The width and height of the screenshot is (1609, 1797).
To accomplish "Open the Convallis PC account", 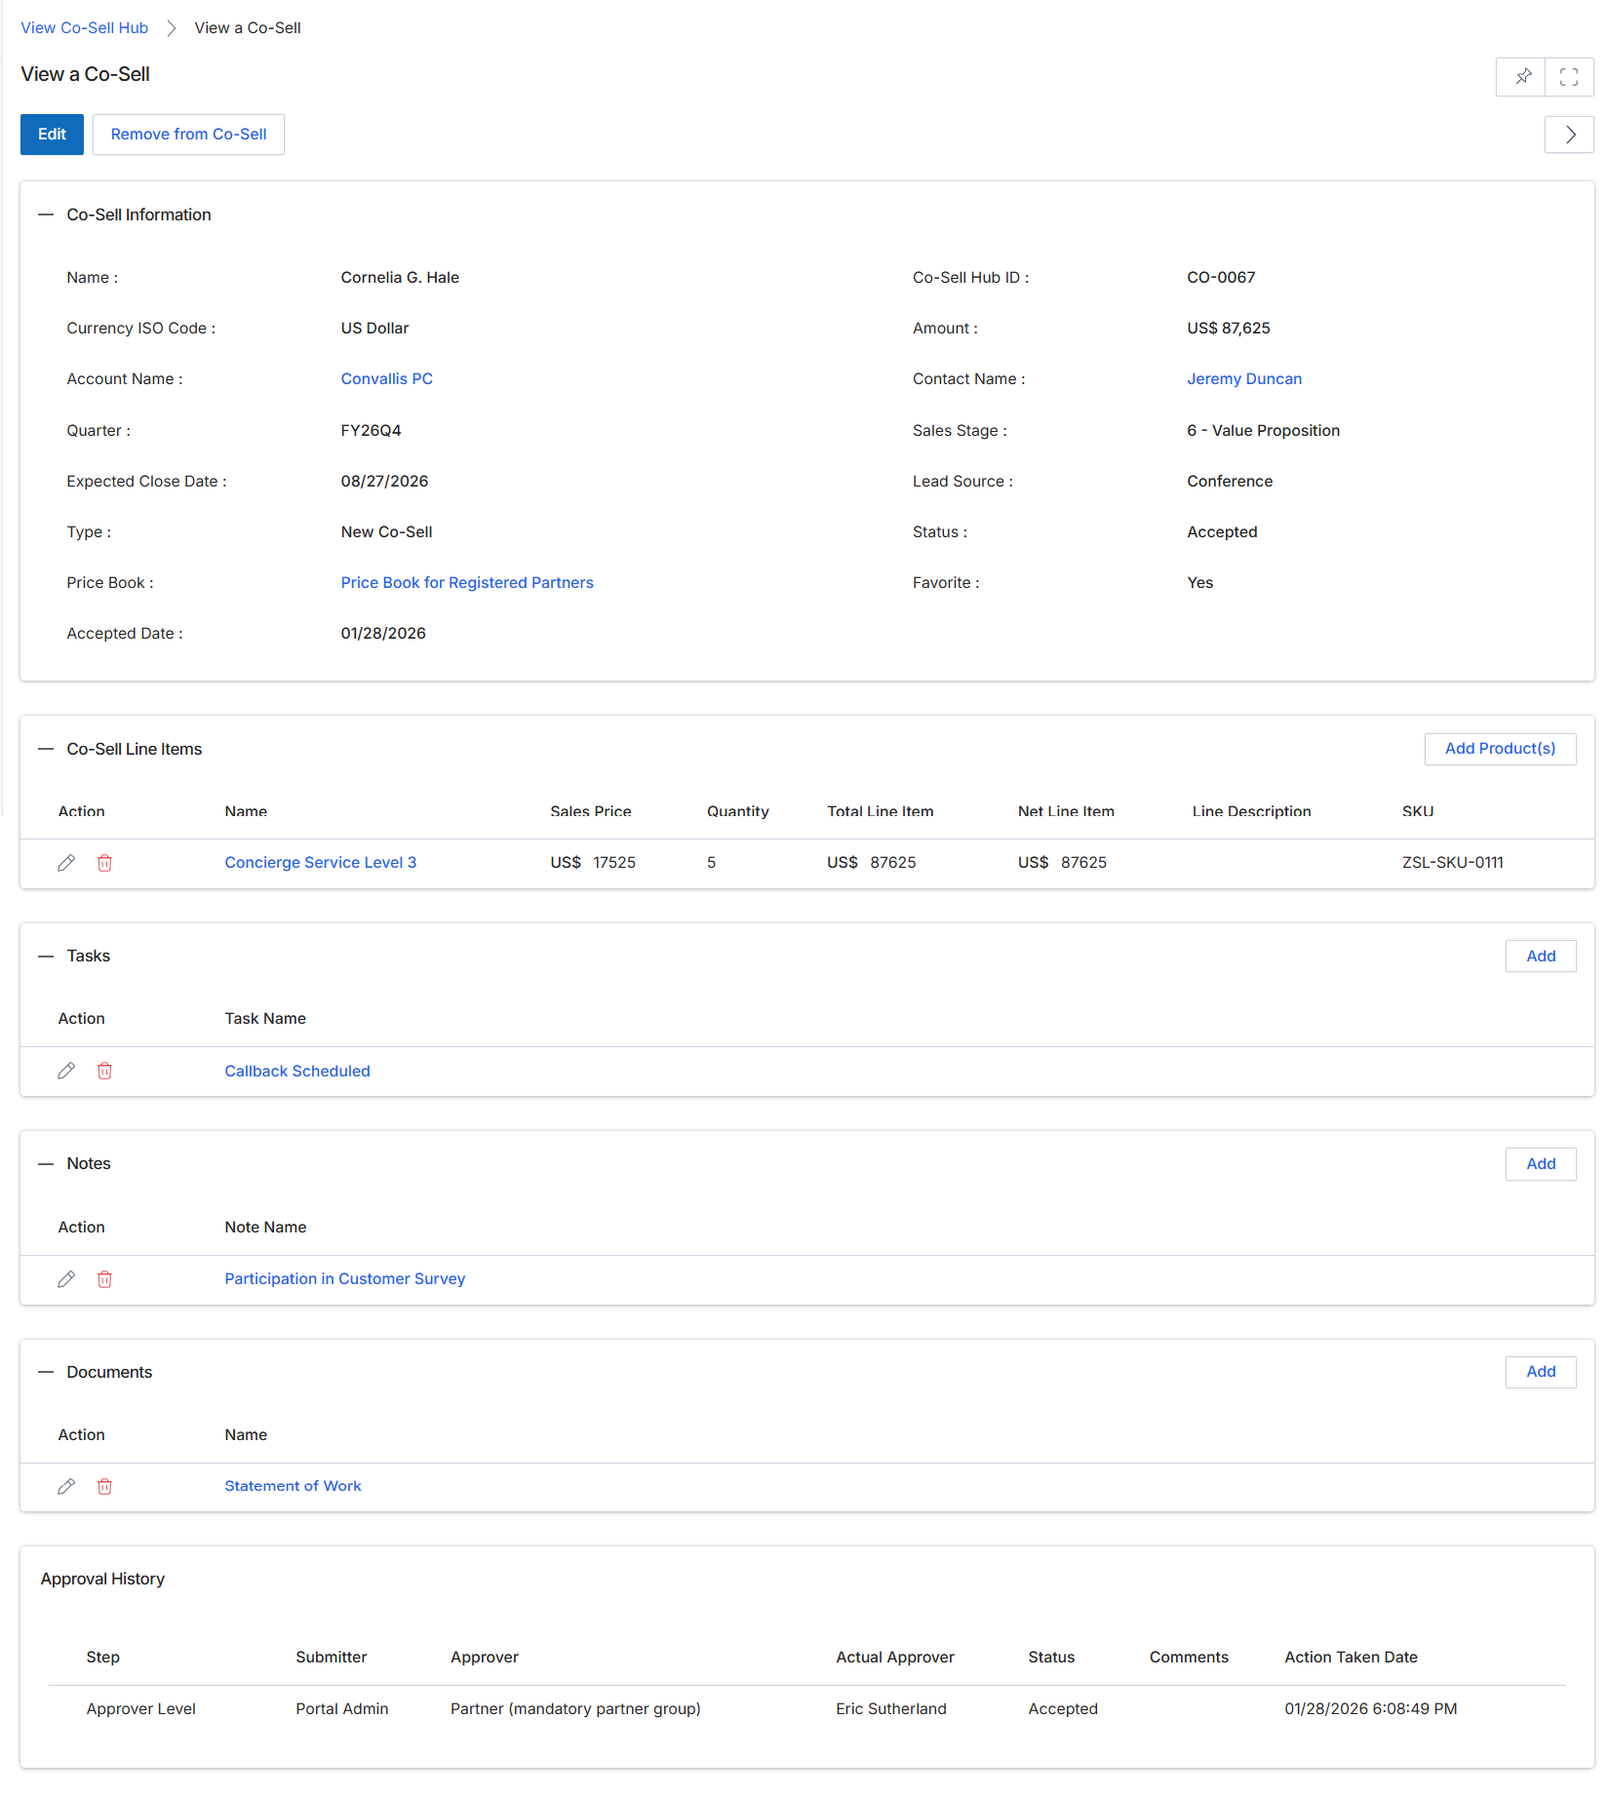I will click(386, 379).
